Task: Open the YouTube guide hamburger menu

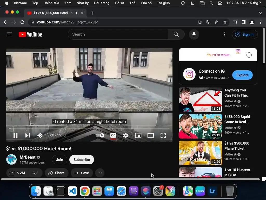Action: click(9, 34)
